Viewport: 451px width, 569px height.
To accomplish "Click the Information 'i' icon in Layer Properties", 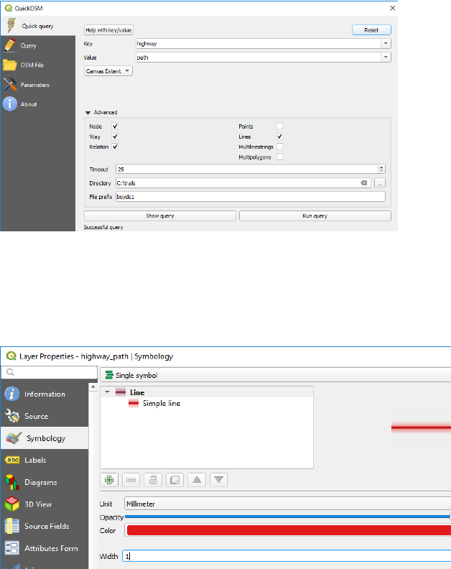I will [x=11, y=394].
